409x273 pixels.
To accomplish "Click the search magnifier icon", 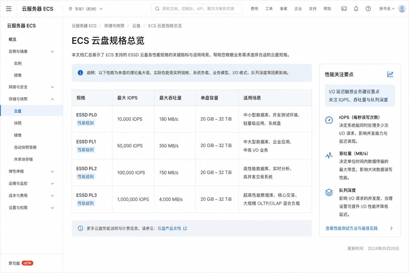I will pyautogui.click(x=157, y=9).
